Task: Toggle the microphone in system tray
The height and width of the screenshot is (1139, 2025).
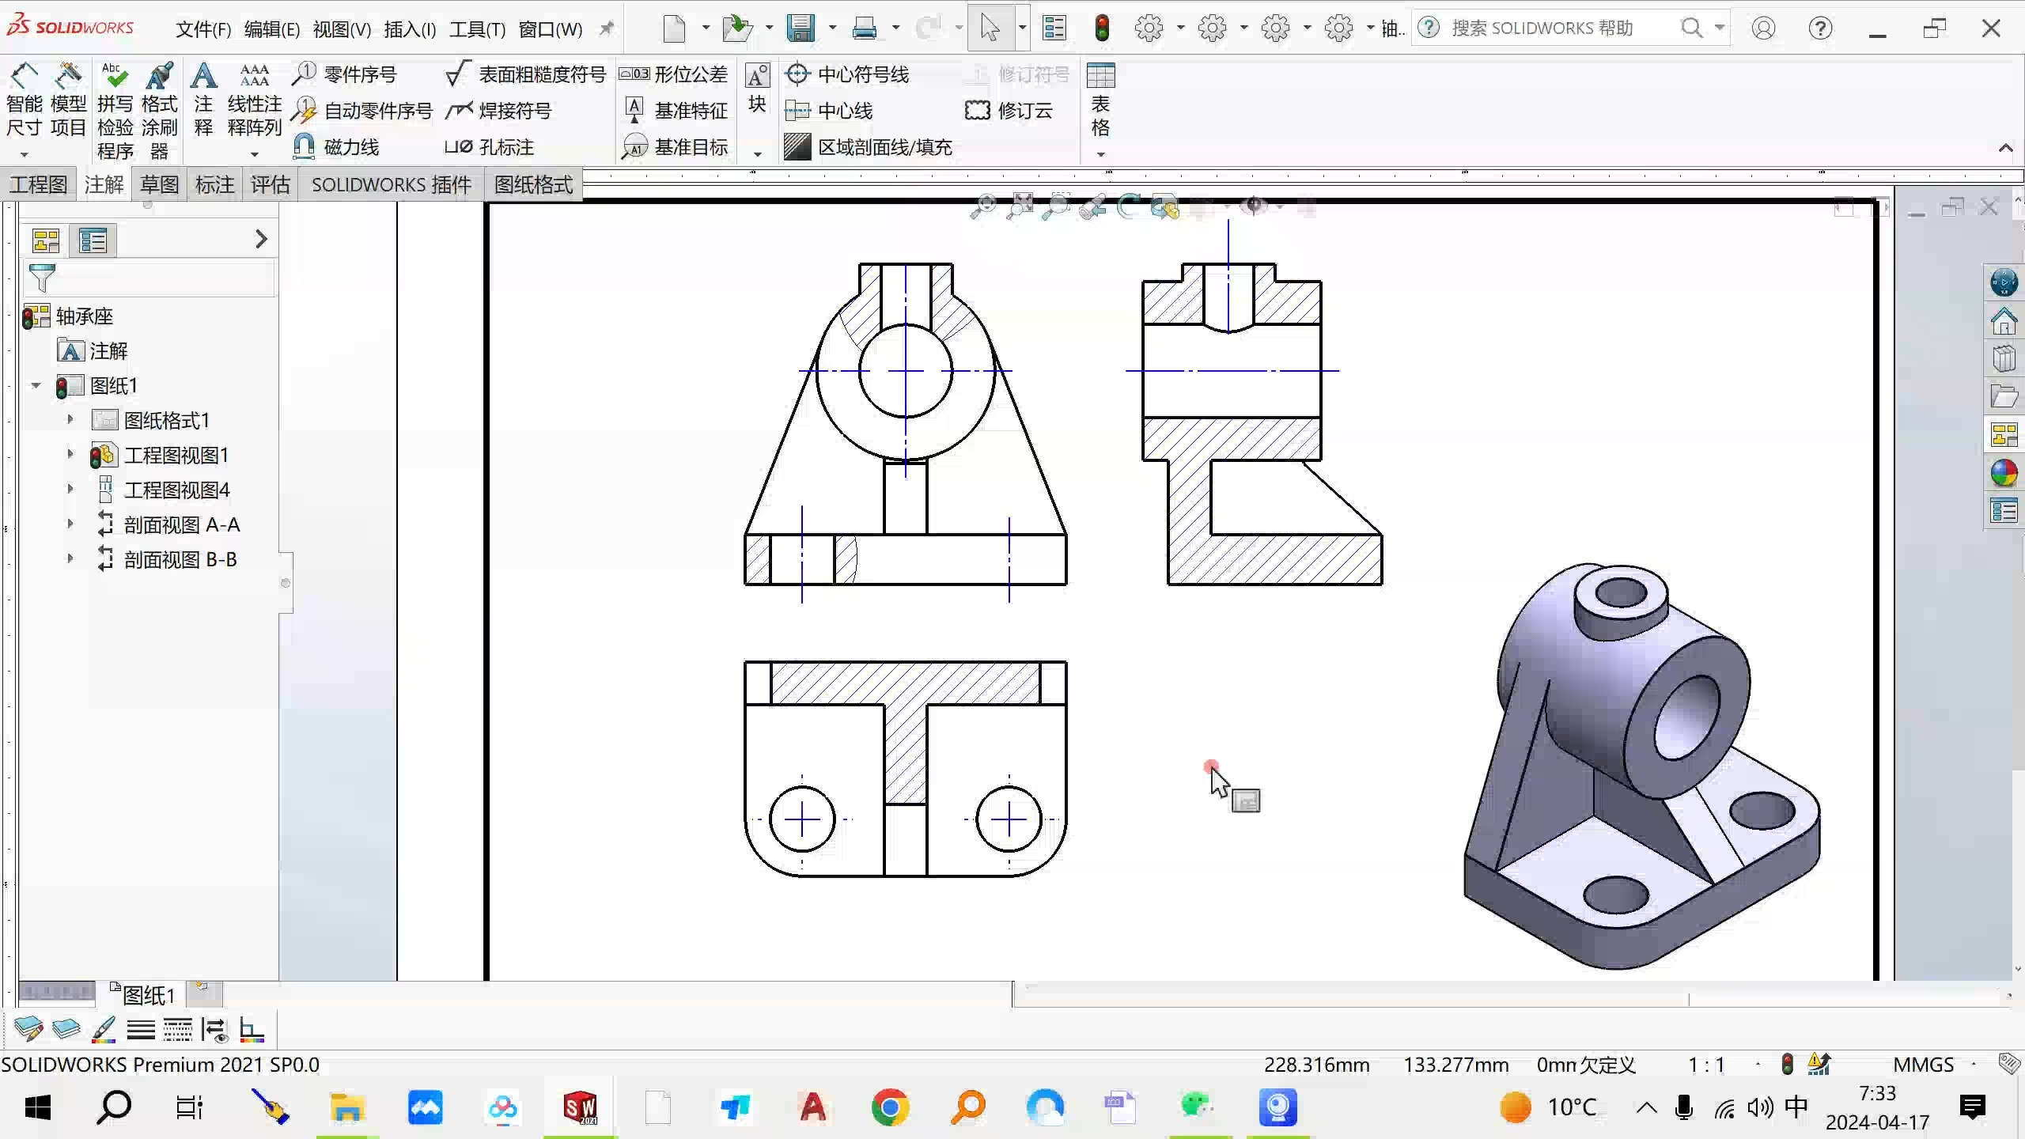Action: coord(1684,1107)
